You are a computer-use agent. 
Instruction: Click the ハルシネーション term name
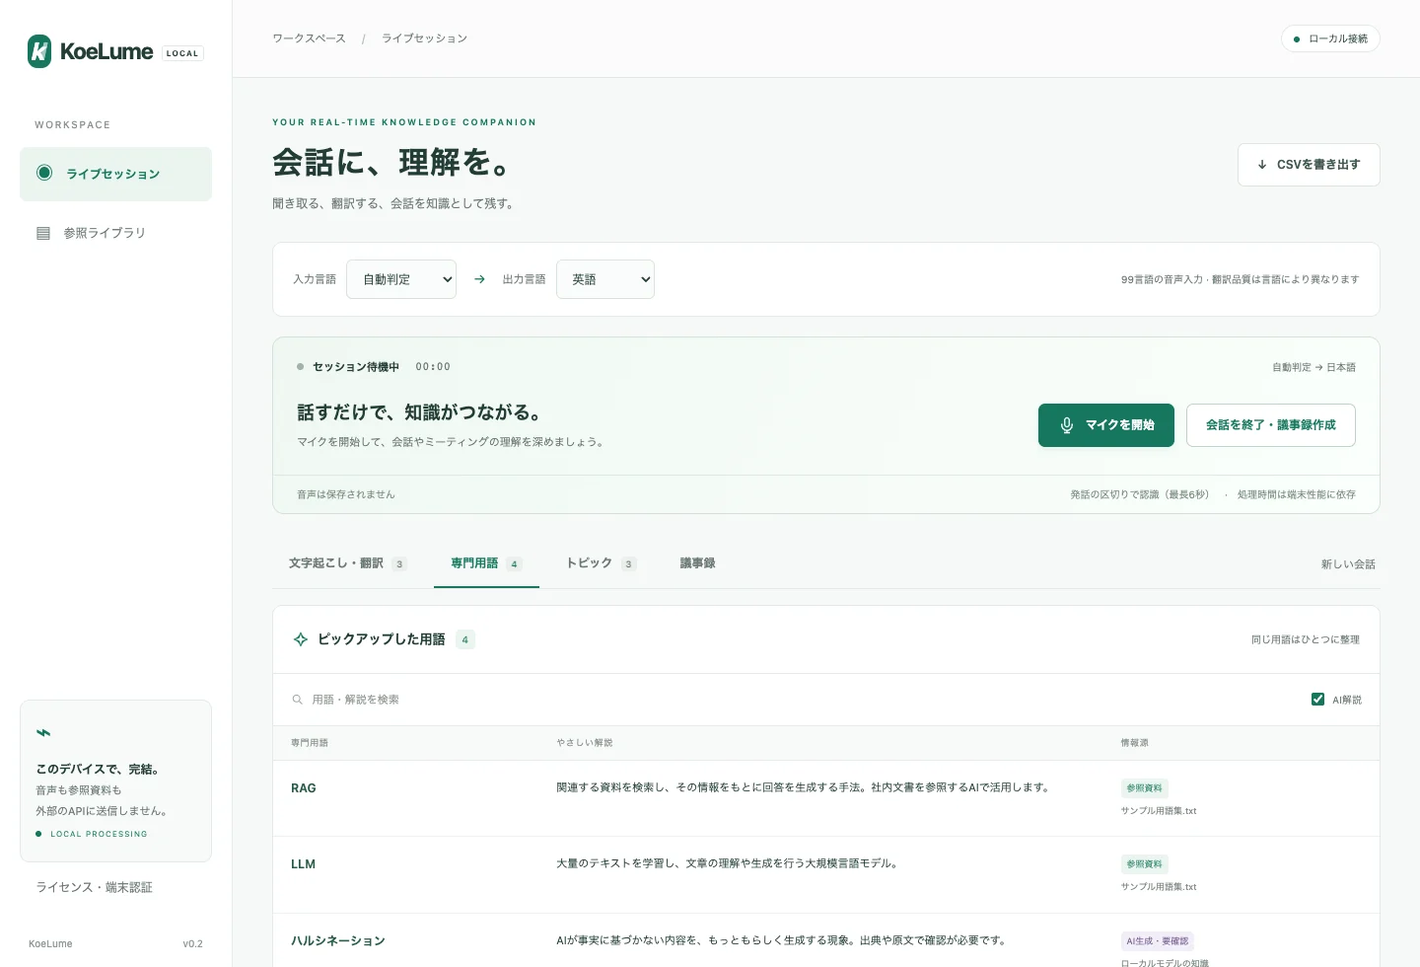(337, 941)
